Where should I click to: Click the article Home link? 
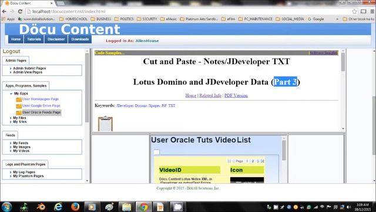(190, 95)
